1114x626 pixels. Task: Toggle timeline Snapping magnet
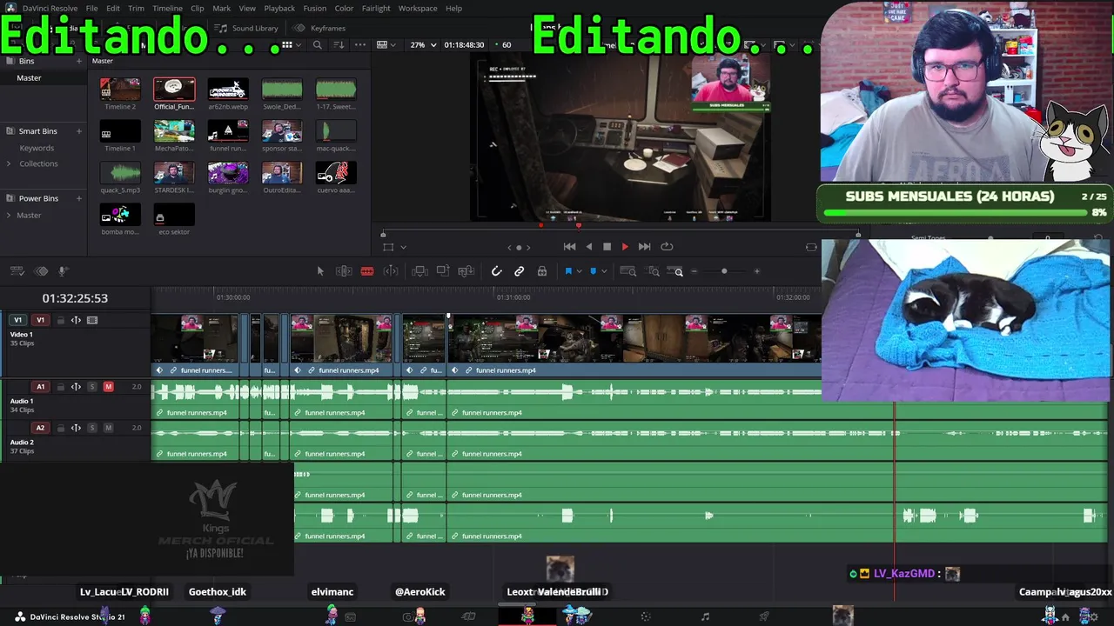(497, 271)
